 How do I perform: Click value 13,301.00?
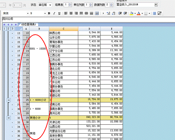point(112,51)
